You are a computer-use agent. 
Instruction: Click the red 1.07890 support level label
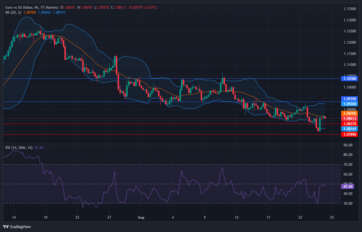pyautogui.click(x=350, y=135)
